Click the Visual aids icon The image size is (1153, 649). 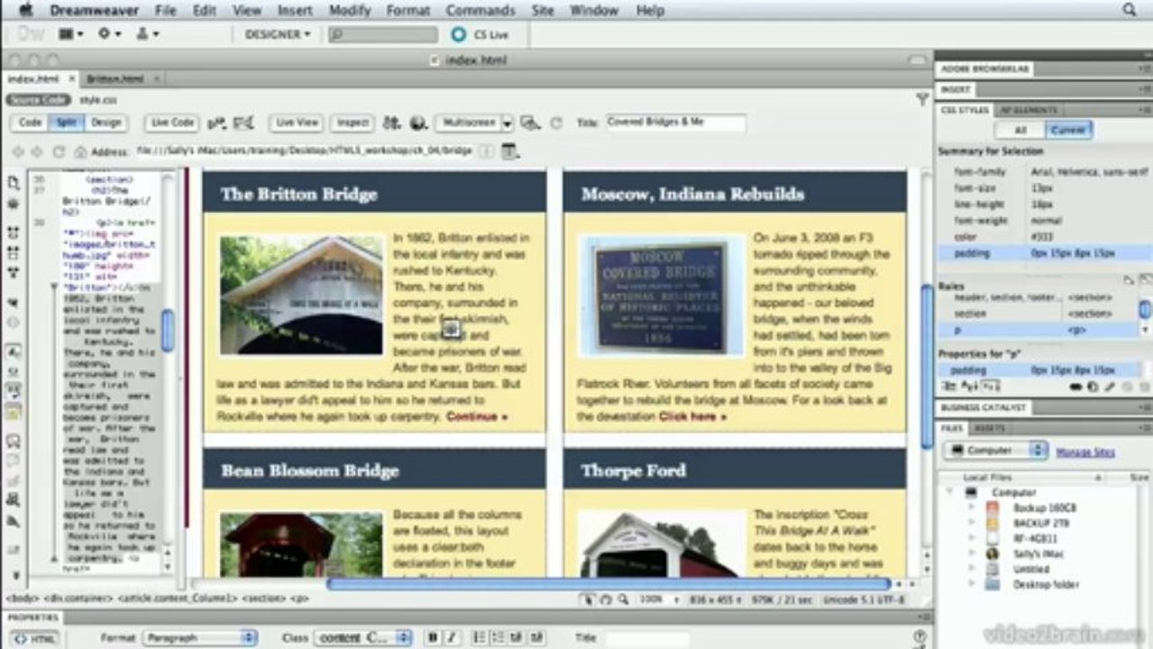coord(530,123)
